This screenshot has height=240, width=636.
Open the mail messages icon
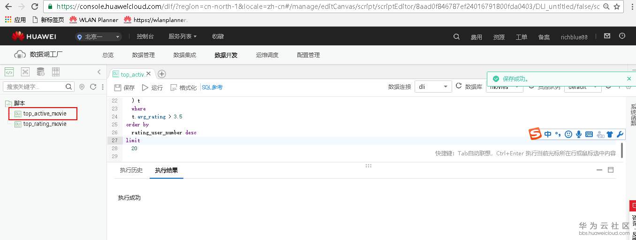tap(607, 36)
